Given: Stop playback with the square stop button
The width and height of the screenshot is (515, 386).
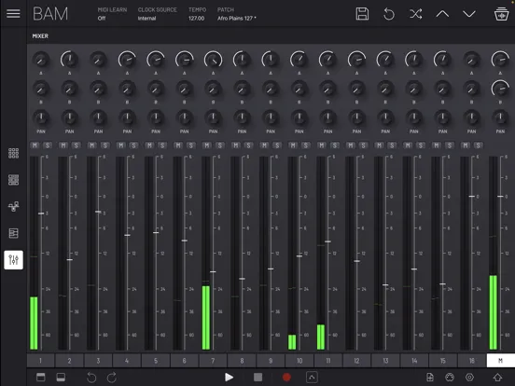Looking at the screenshot, I should pyautogui.click(x=257, y=378).
